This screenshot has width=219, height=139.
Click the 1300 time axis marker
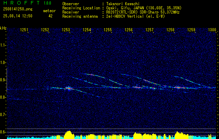pyautogui.click(x=212, y=30)
